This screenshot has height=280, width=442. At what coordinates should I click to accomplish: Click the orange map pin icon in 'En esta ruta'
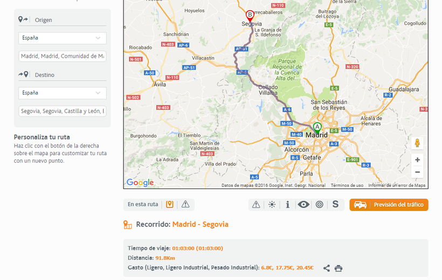(x=170, y=205)
